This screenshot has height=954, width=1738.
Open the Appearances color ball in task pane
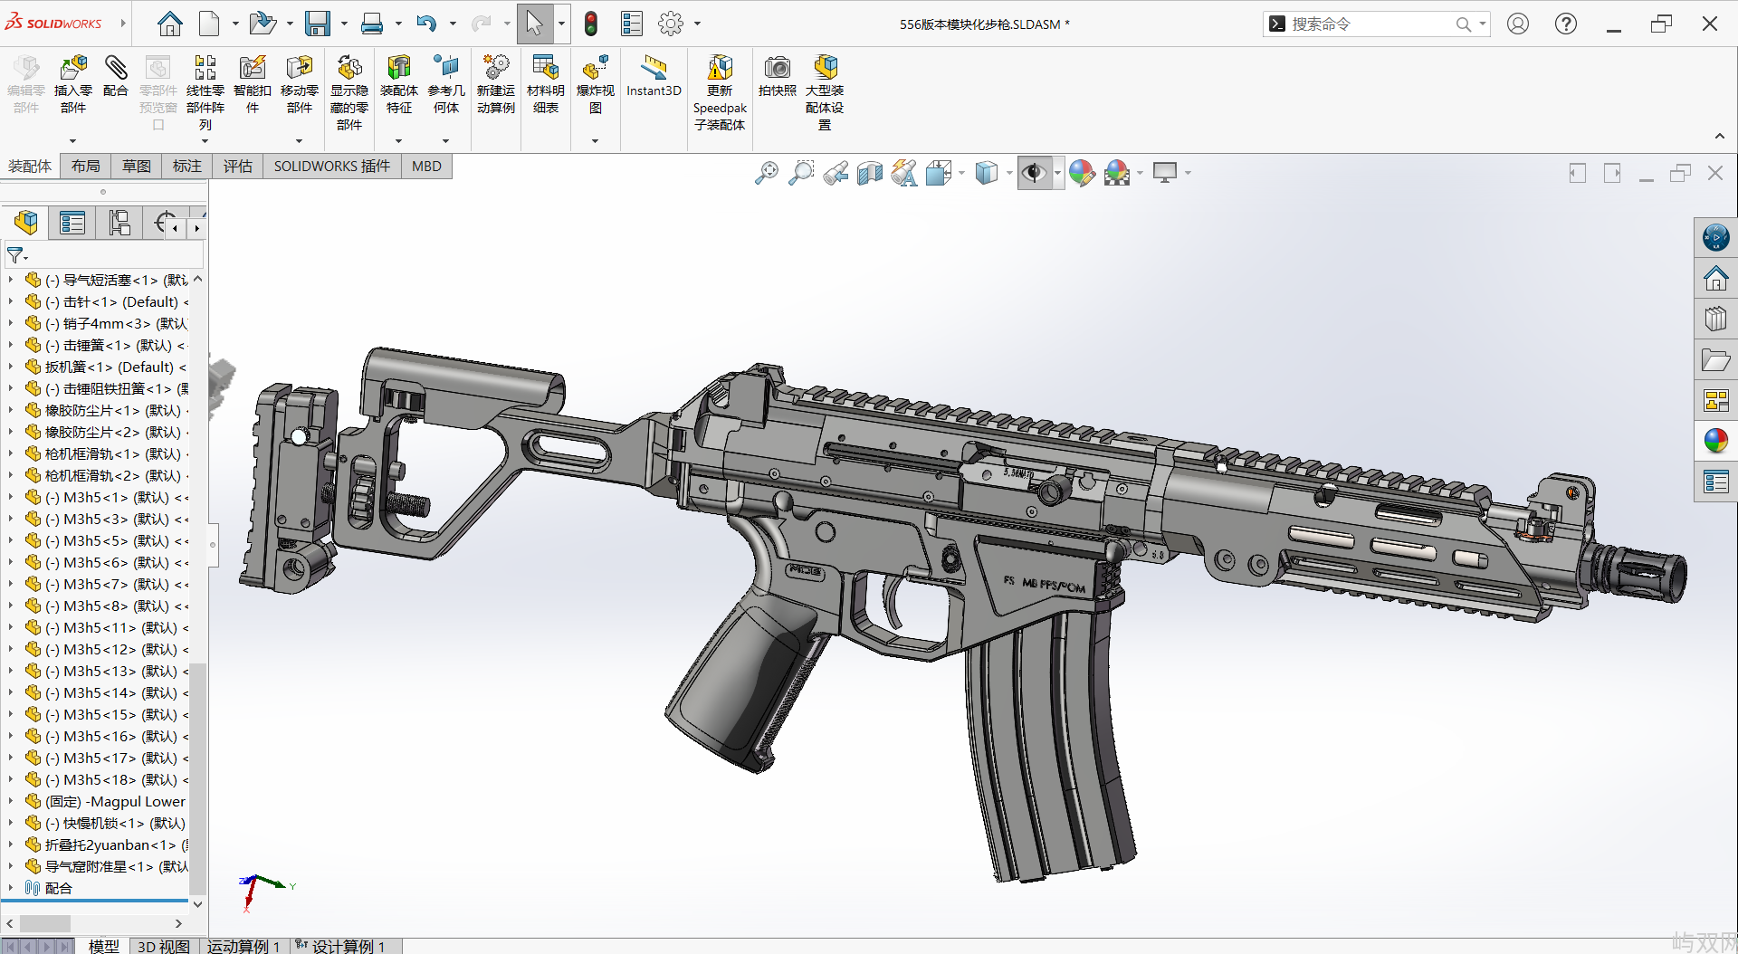[1715, 441]
